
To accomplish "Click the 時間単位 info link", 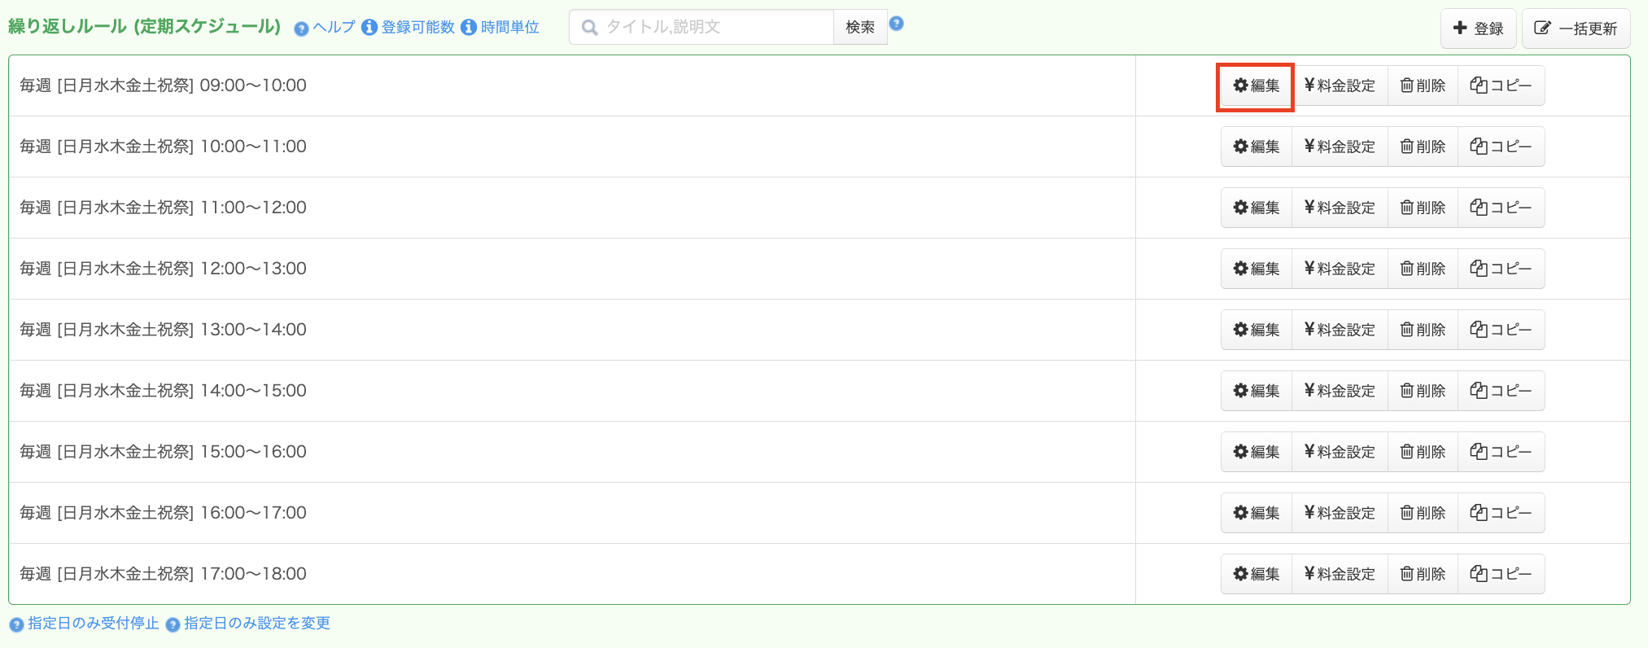I will [x=509, y=28].
